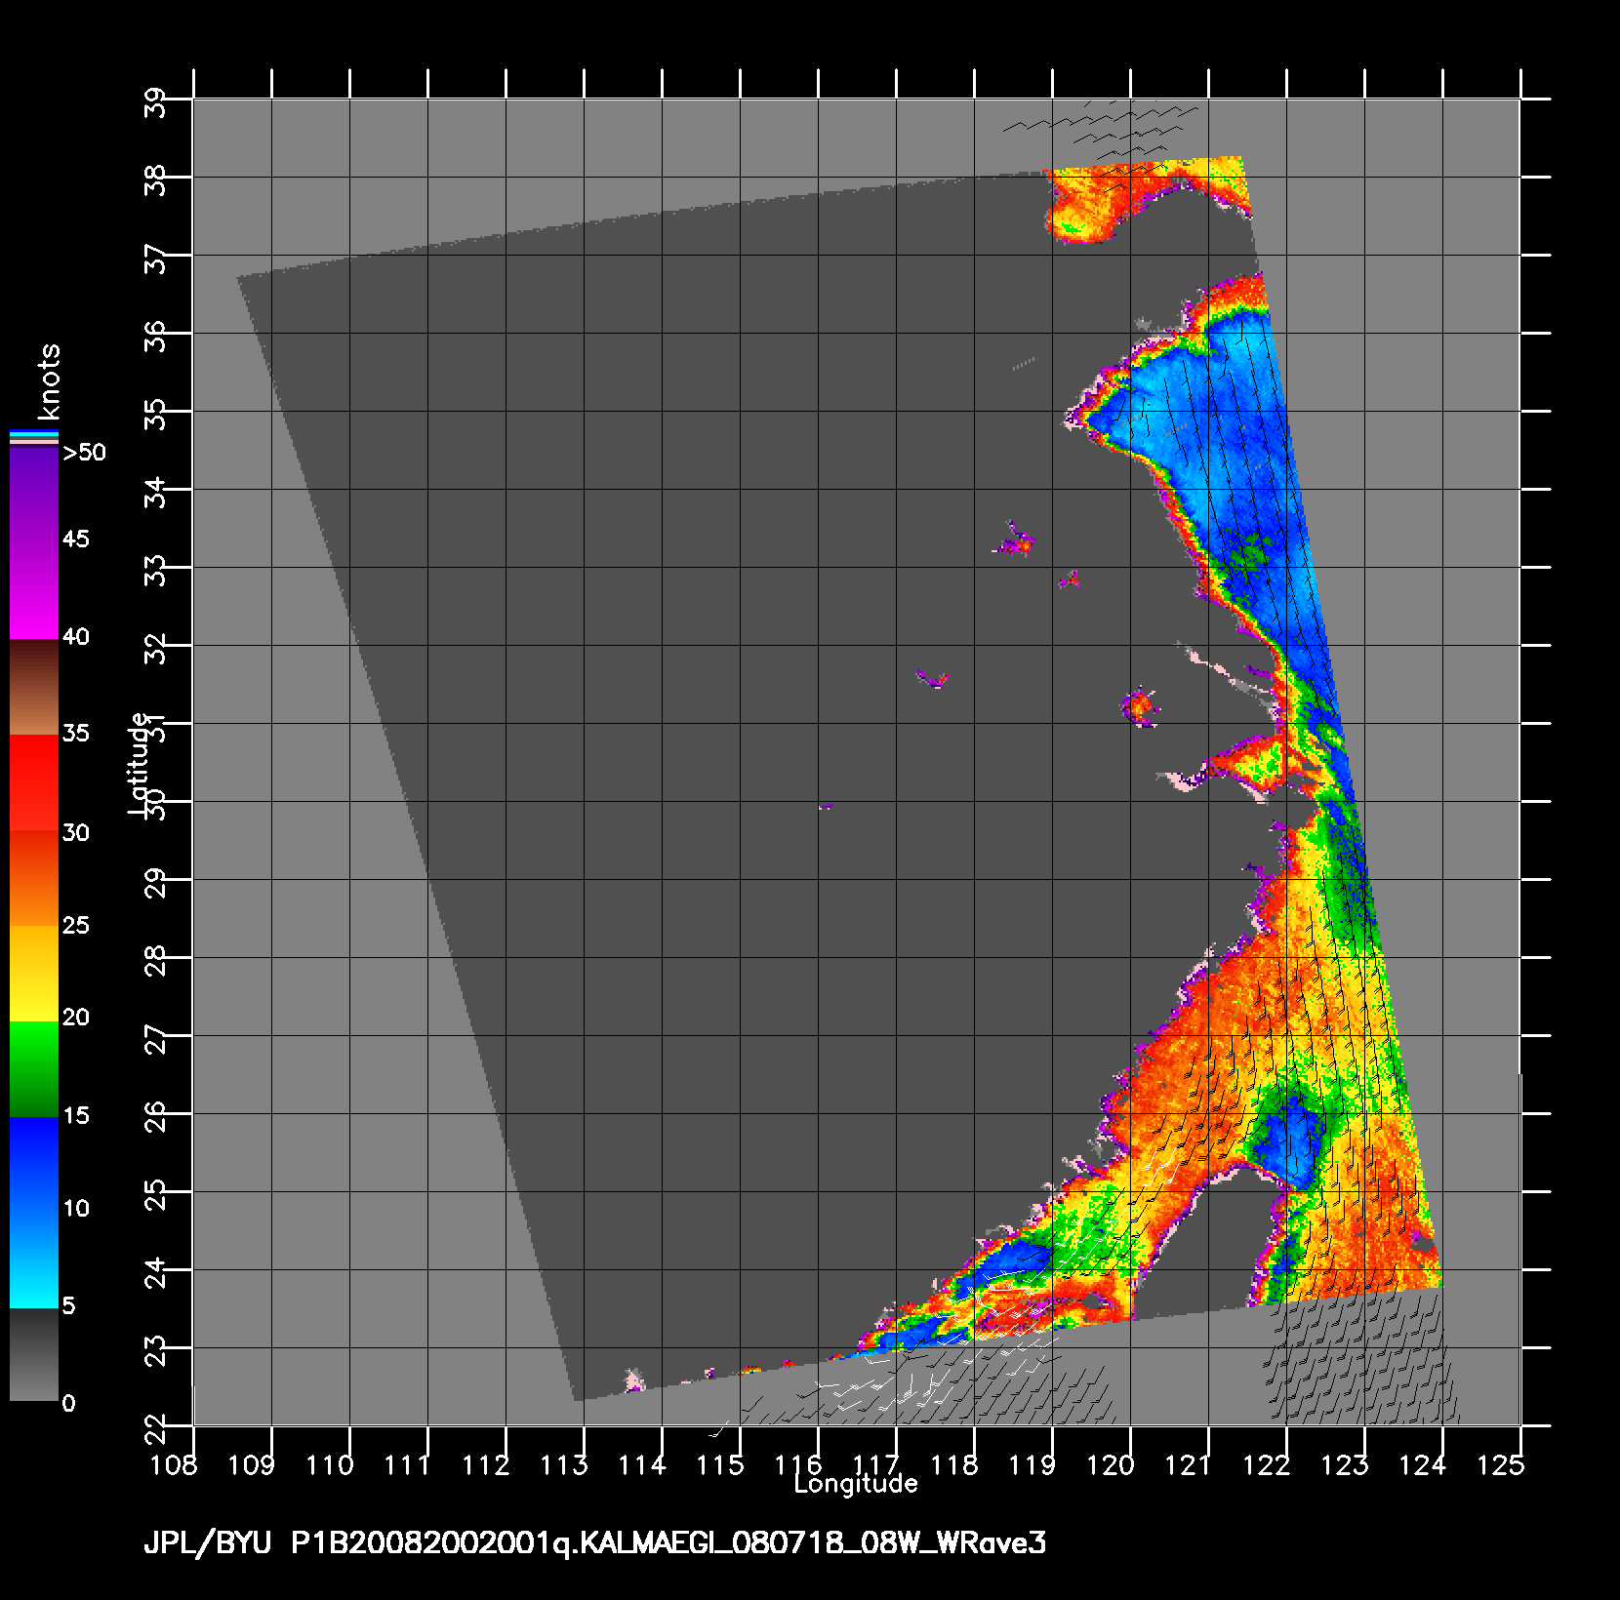
Task: Click the longitude tick label '112'
Action: (485, 1464)
